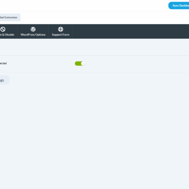Click the prohibition circle Disable icon
The height and width of the screenshot is (189, 189).
coord(3,29)
